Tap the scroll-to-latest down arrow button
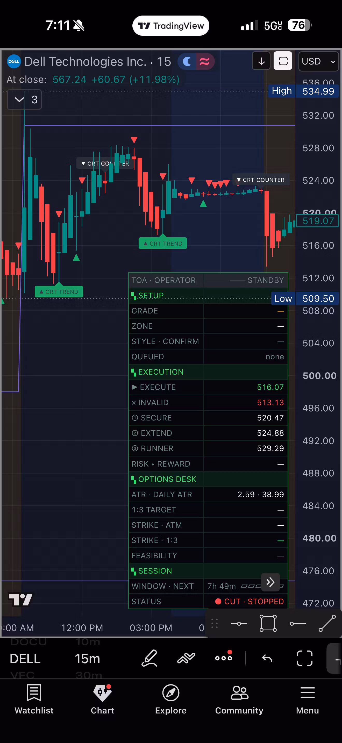 pyautogui.click(x=261, y=61)
